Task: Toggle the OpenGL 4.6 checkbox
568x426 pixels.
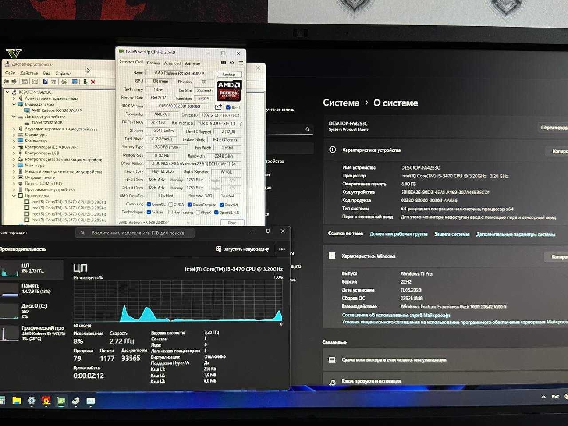Action: tap(216, 212)
